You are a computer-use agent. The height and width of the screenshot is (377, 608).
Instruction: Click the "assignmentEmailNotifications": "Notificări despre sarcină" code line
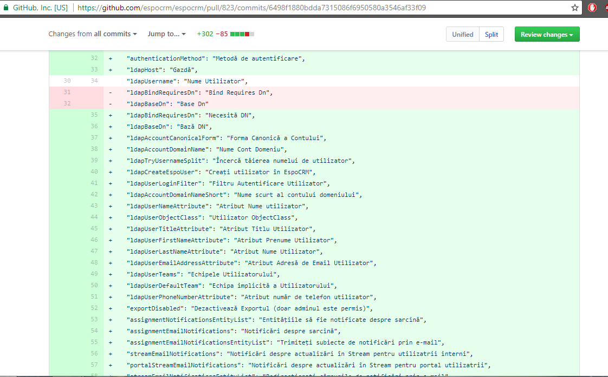click(x=234, y=331)
